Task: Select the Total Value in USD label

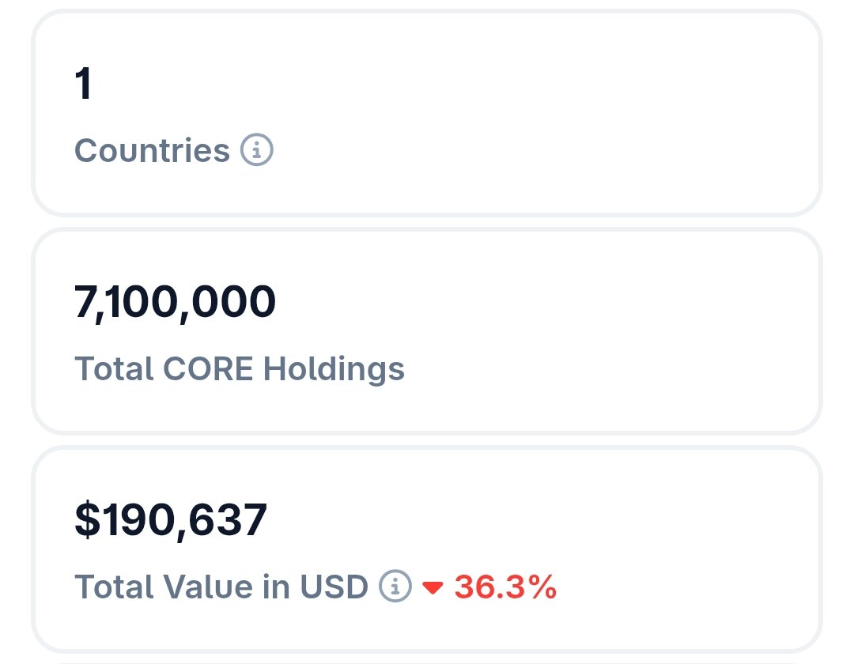Action: pos(221,587)
